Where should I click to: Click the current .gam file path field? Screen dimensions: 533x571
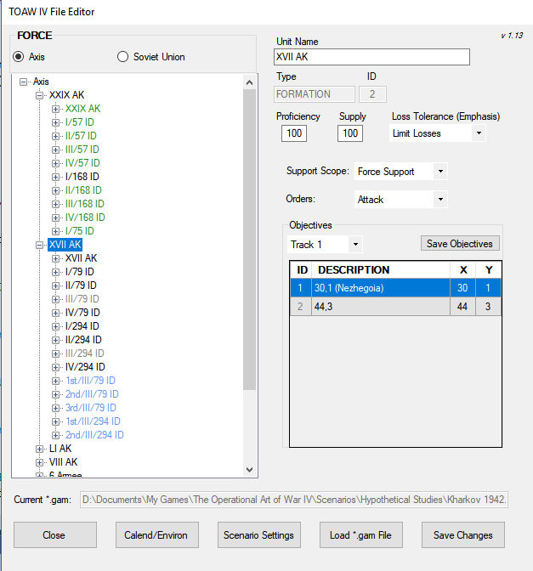click(294, 500)
